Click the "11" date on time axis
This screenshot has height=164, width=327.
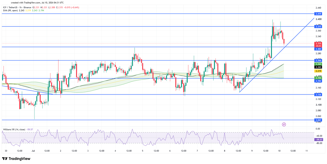pos(307,151)
